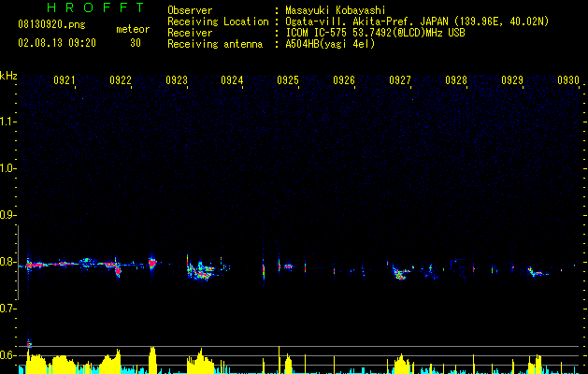Select the A504HB(yagi 4el) antenna text

[x=330, y=44]
